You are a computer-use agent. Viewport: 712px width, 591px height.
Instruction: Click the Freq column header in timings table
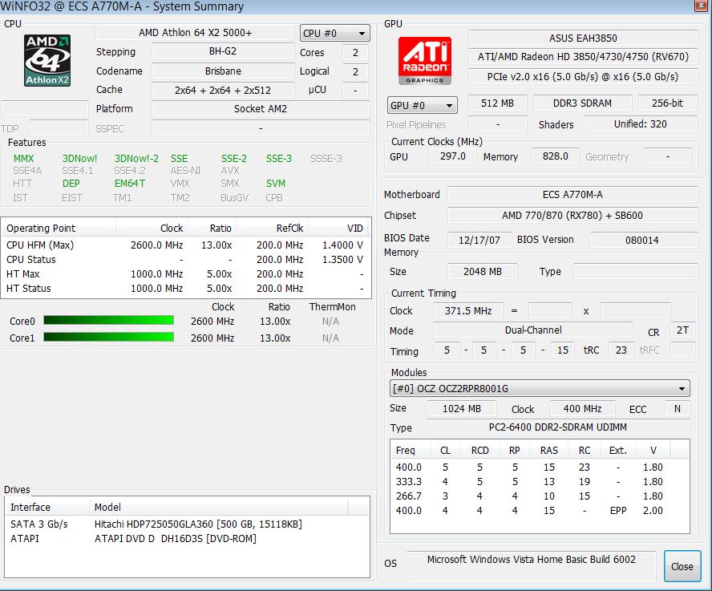coord(410,450)
